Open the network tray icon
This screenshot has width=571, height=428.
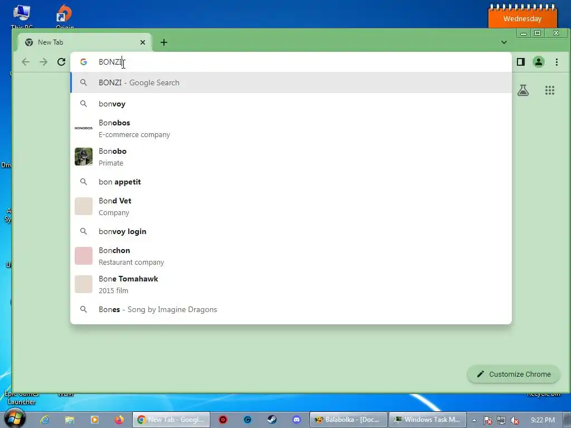coord(501,420)
